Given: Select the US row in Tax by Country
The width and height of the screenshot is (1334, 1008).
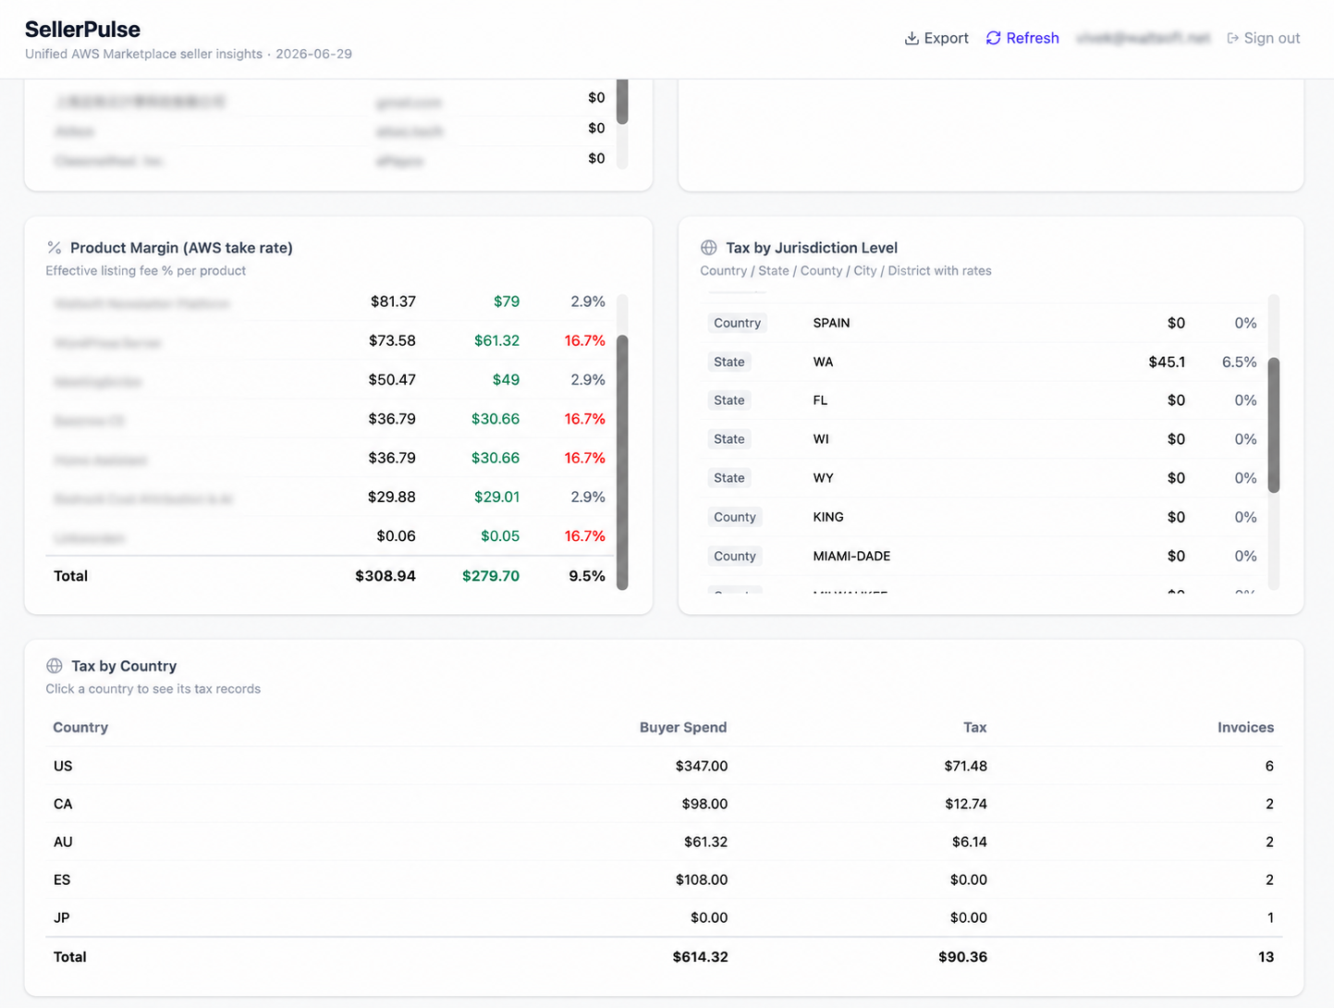Looking at the screenshot, I should click(x=664, y=766).
